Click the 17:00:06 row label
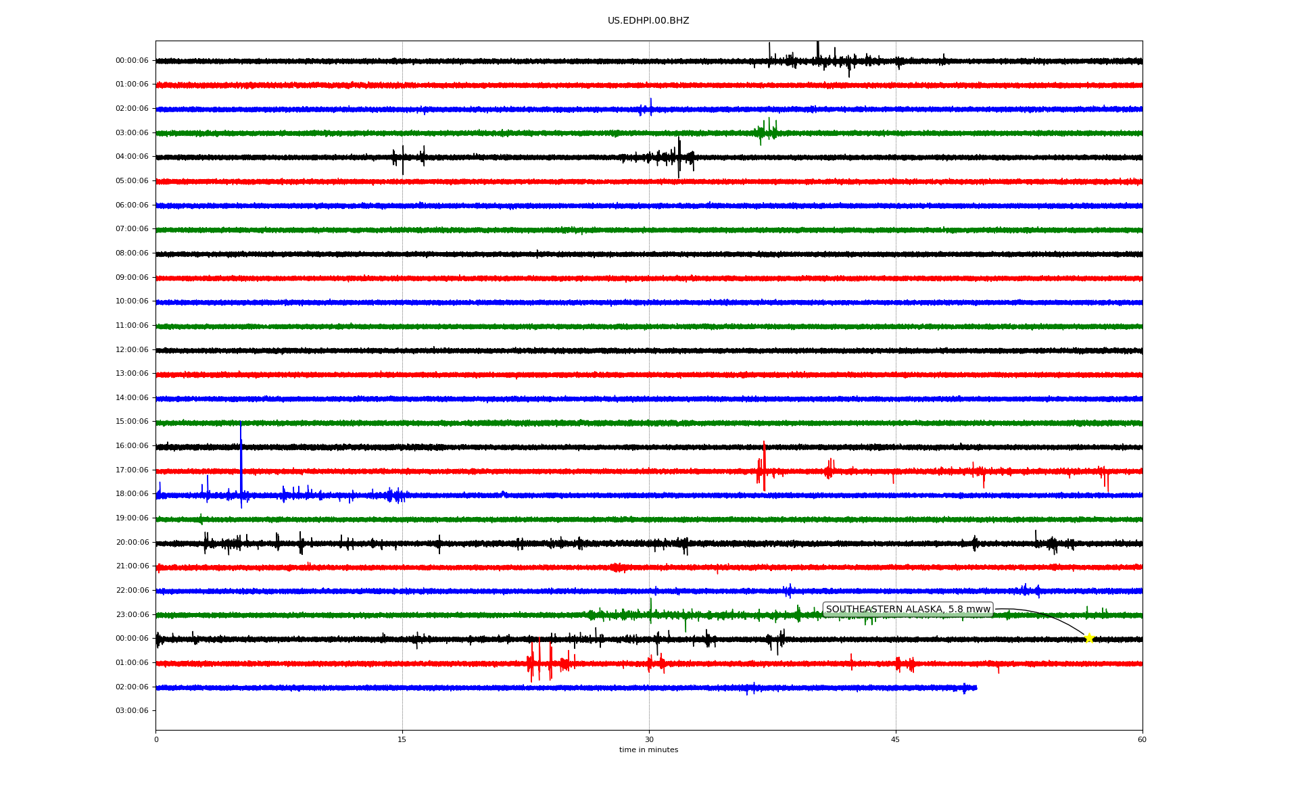This screenshot has width=1298, height=811. [x=132, y=470]
